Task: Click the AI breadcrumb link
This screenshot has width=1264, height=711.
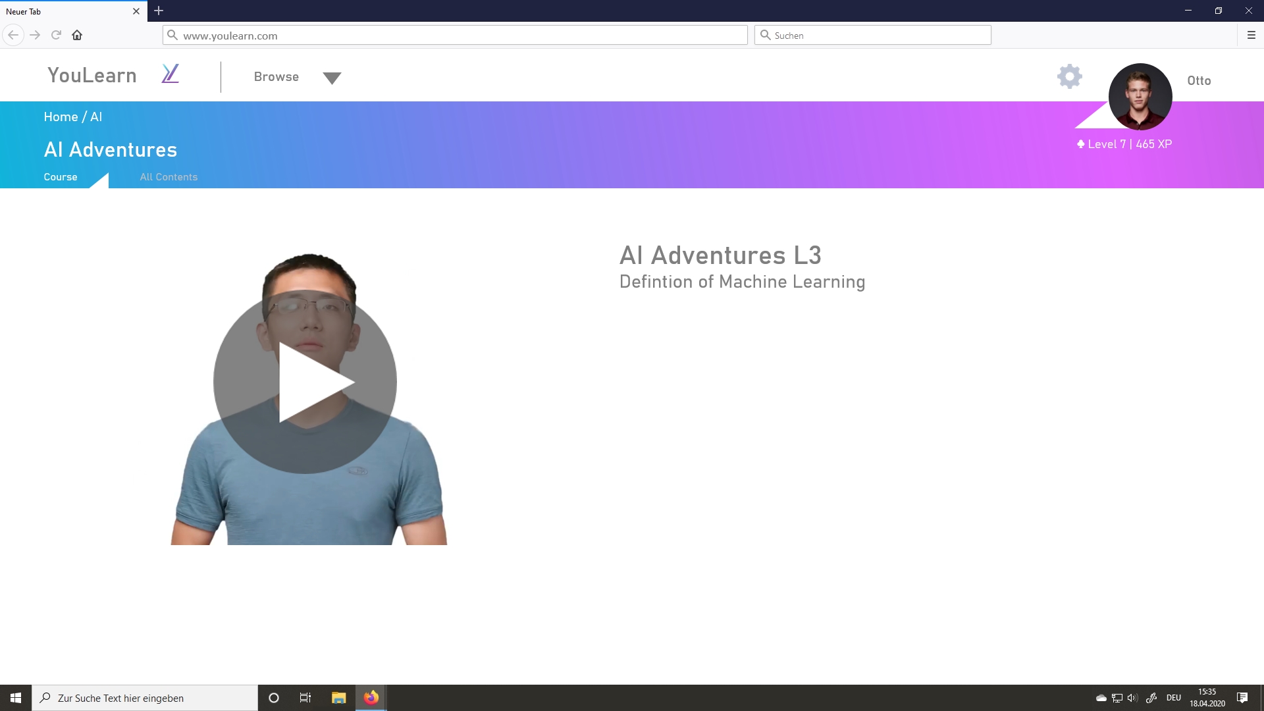Action: pos(96,117)
